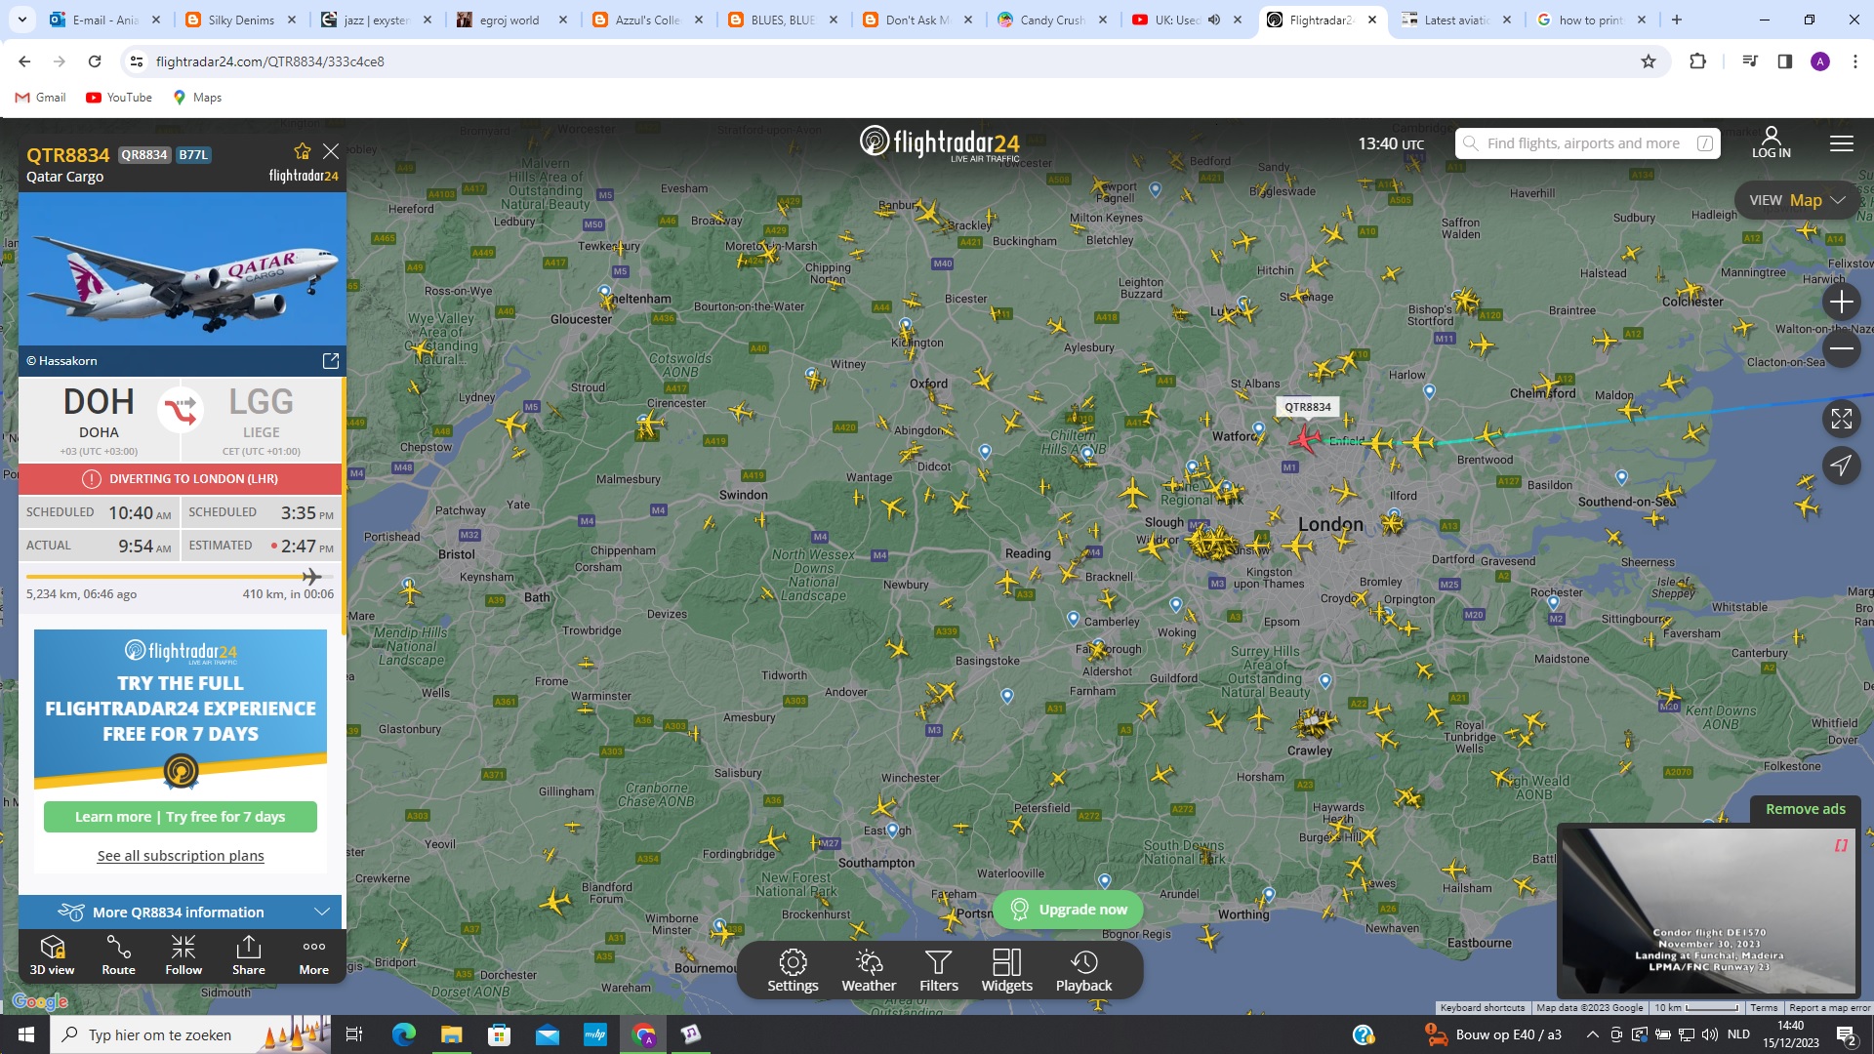Open map Settings
1874x1054 pixels.
coord(793,970)
